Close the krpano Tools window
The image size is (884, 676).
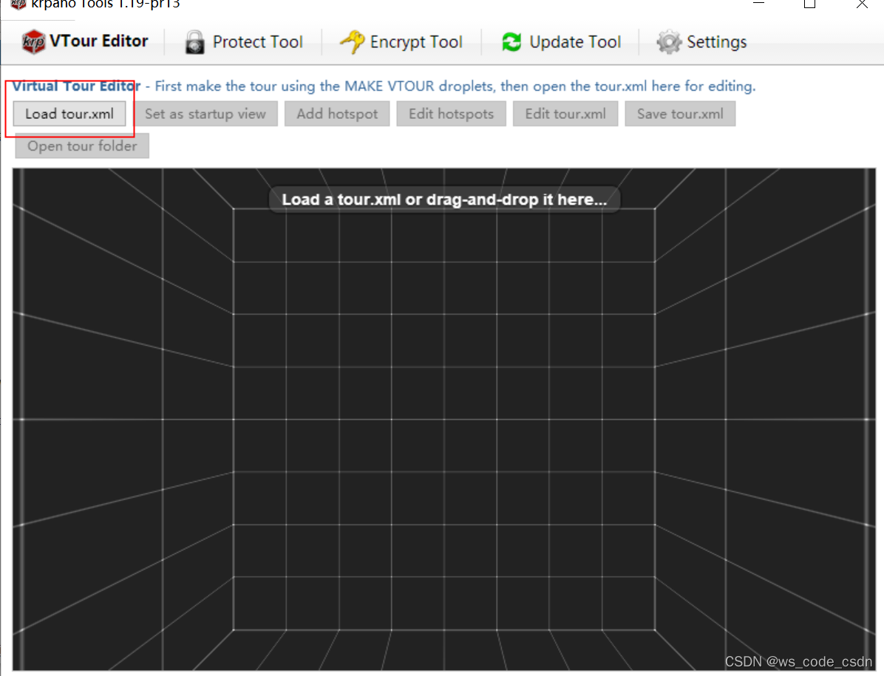(862, 4)
